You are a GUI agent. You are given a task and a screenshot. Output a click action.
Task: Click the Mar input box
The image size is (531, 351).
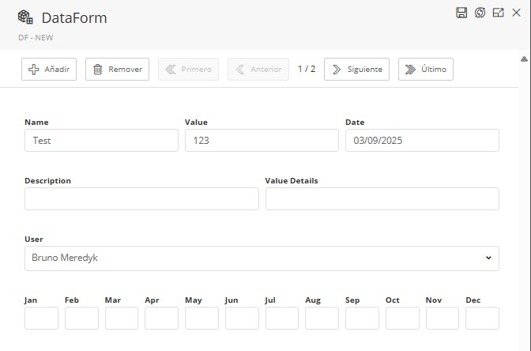[122, 318]
